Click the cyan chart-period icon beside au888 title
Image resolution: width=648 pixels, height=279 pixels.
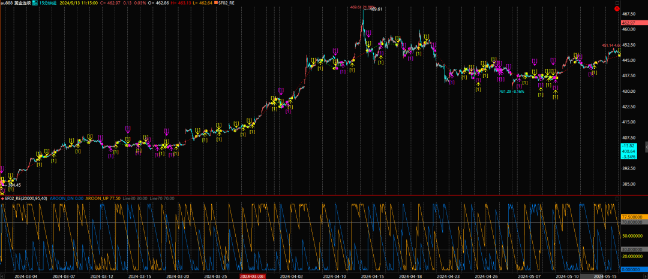(x=34, y=4)
